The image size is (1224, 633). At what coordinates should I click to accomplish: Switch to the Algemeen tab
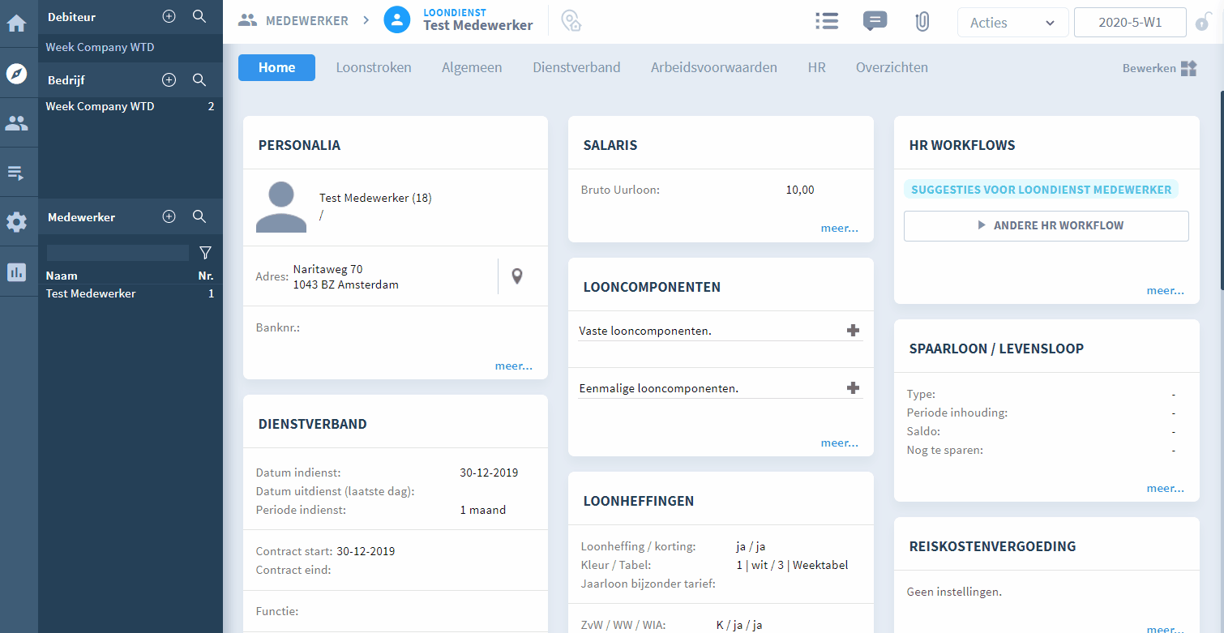(x=472, y=67)
